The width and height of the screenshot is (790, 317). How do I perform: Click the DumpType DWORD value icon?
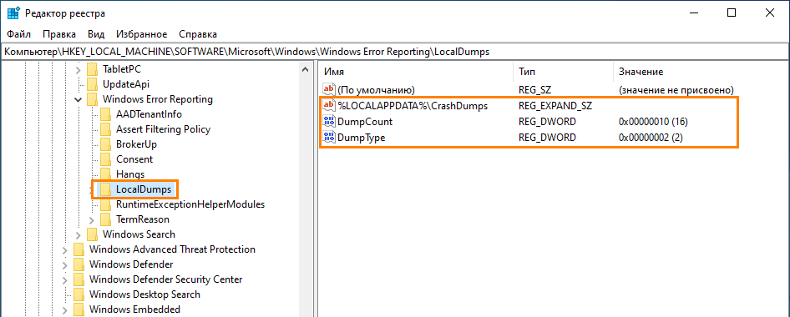(328, 138)
